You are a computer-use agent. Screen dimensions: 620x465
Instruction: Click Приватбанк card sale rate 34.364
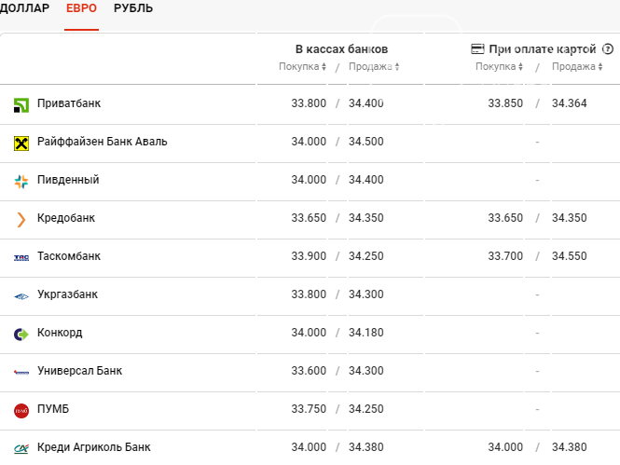click(570, 103)
